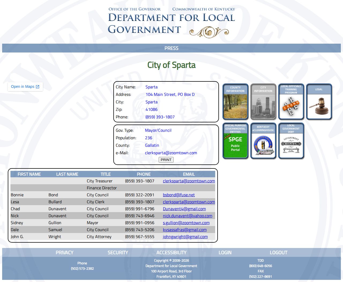Open the SPGE Public Portal tile
The image size is (343, 282).
tap(236, 141)
